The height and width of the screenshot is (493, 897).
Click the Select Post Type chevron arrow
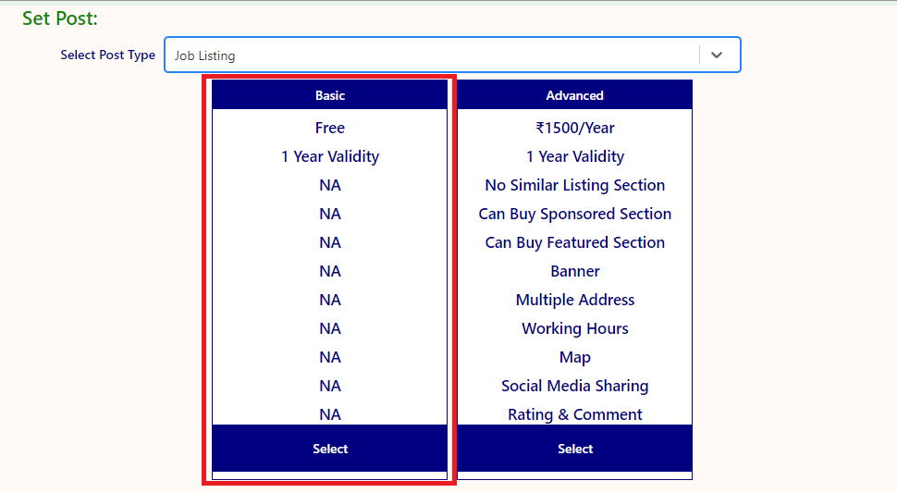pyautogui.click(x=717, y=55)
